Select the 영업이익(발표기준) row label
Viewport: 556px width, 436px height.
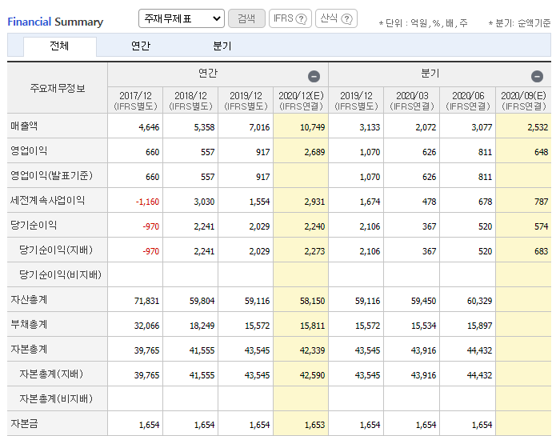[51, 175]
